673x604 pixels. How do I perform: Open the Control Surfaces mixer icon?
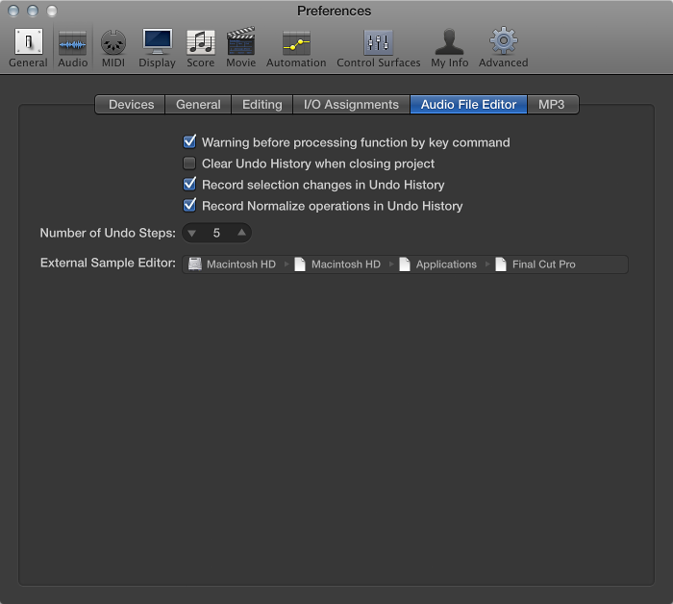[378, 42]
